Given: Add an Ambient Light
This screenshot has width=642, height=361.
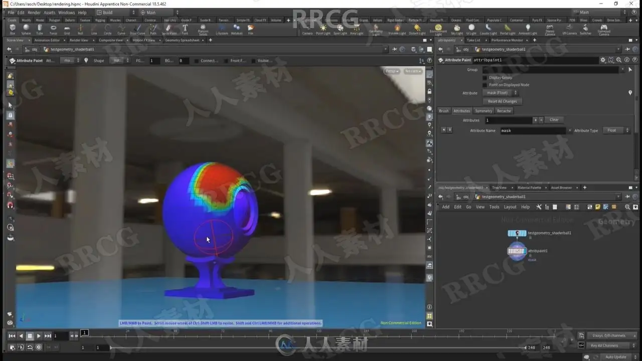Looking at the screenshot, I should point(528,30).
